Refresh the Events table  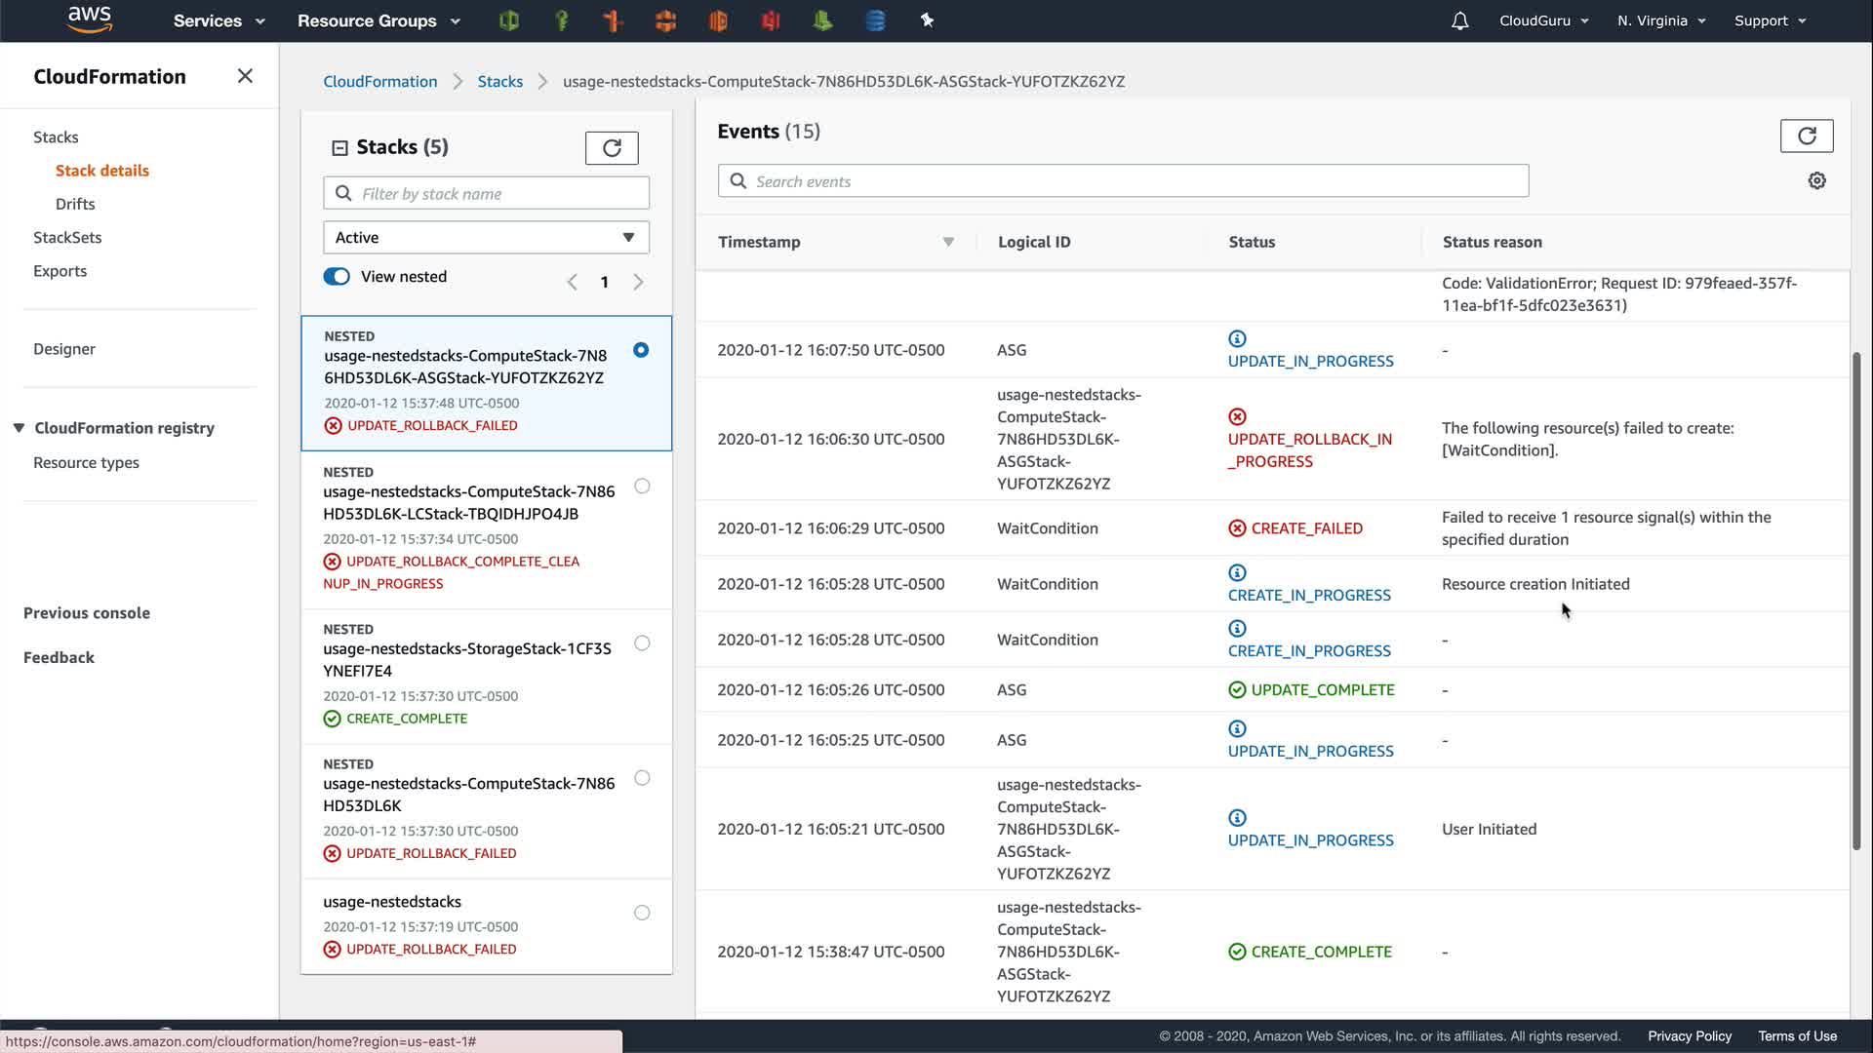click(x=1806, y=136)
